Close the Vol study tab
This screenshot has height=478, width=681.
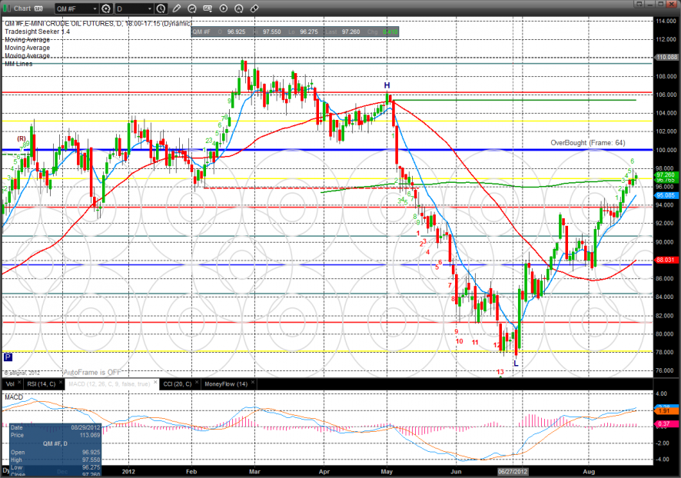point(19,383)
